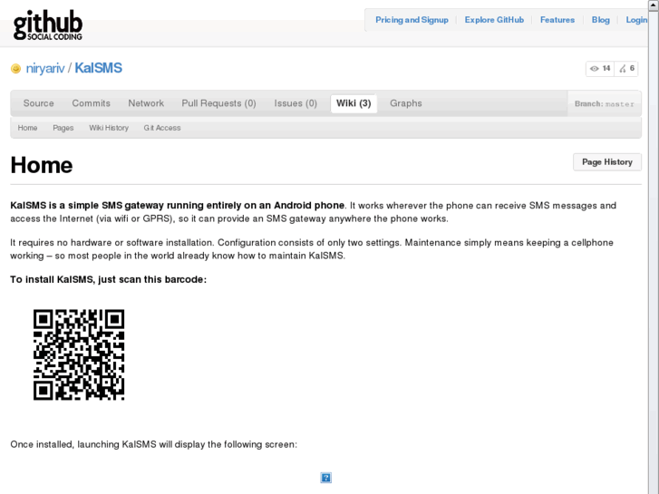This screenshot has width=659, height=494.
Task: Click bold 'KalSMS is a simple SMS gateway' text
Action: click(178, 206)
